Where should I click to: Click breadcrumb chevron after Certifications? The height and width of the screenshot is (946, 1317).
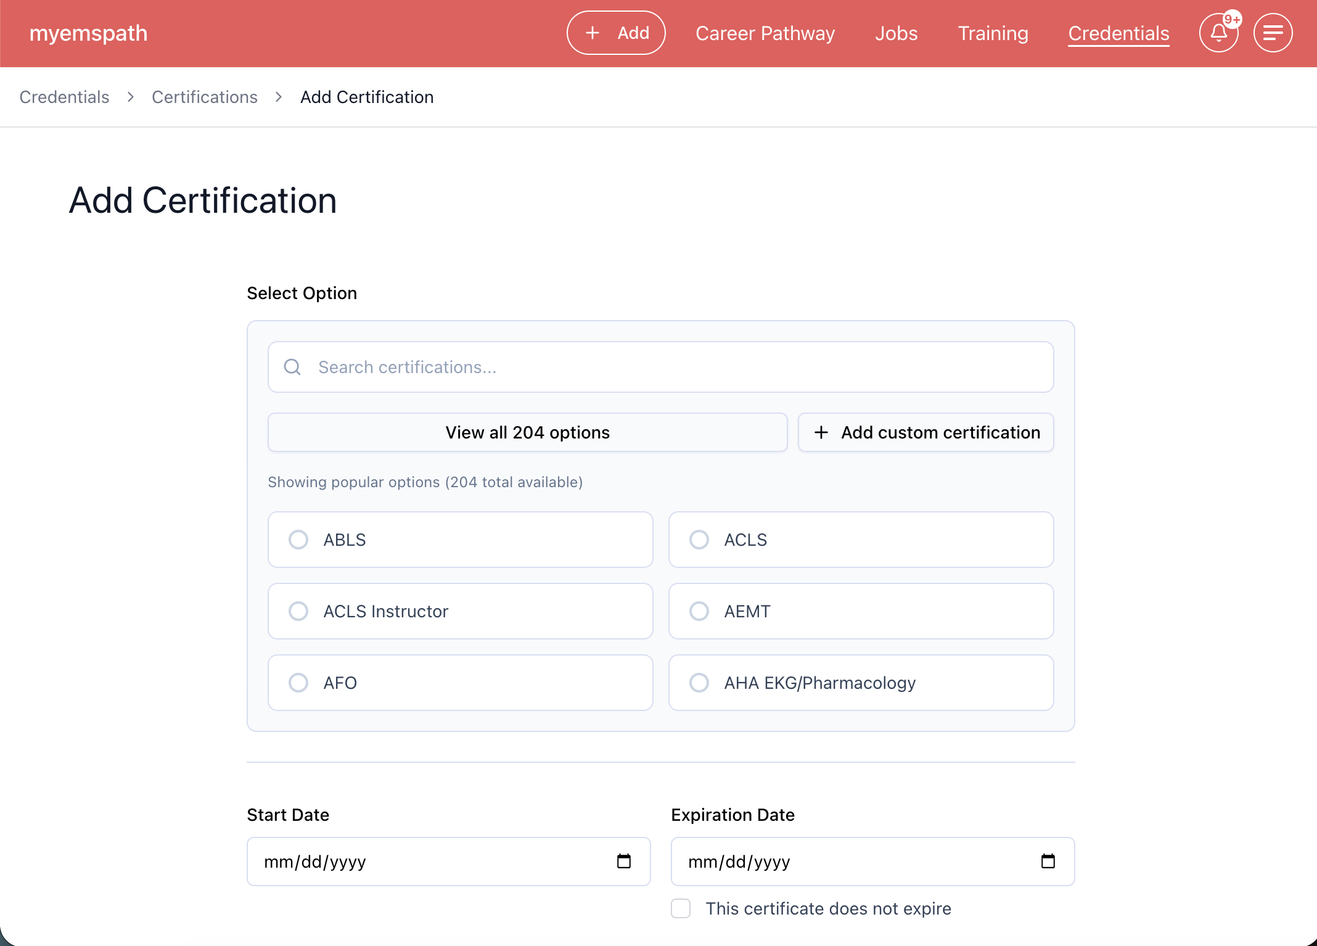click(279, 97)
